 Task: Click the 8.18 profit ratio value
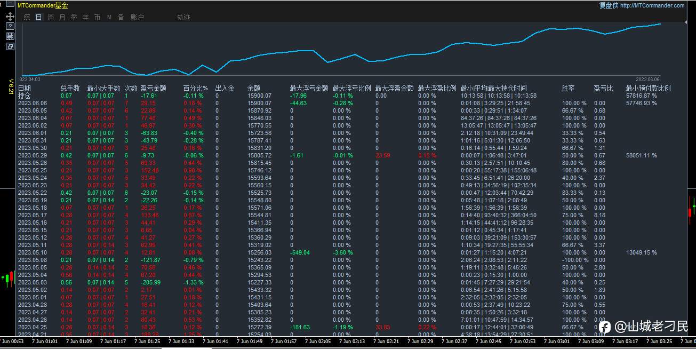click(x=599, y=215)
